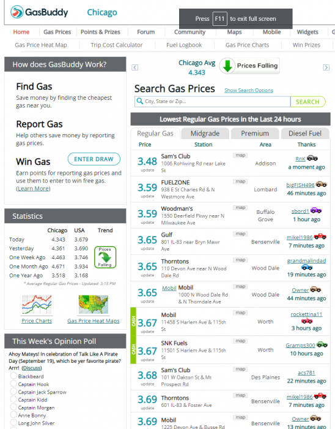Open map for FUELZONE in Lombard
This screenshot has height=429, width=335.
pos(240,181)
